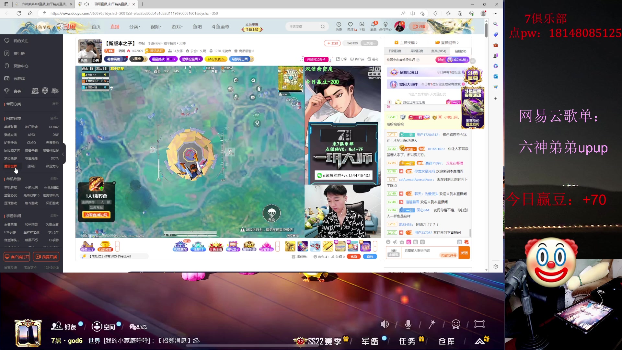Click the orange 发送 send button
The width and height of the screenshot is (622, 350).
(464, 253)
